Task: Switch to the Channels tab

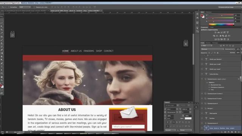Action: coord(208,43)
